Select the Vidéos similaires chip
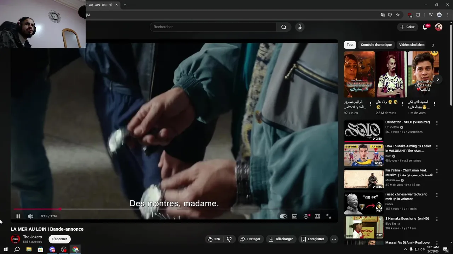Image resolution: width=453 pixels, height=254 pixels. point(412,45)
